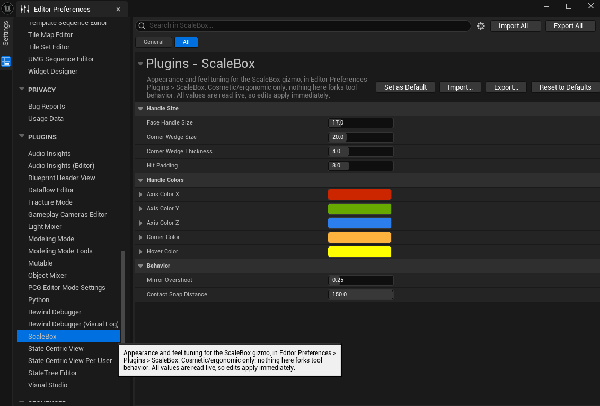Expand Axis Color X property
The height and width of the screenshot is (406, 600).
(140, 195)
